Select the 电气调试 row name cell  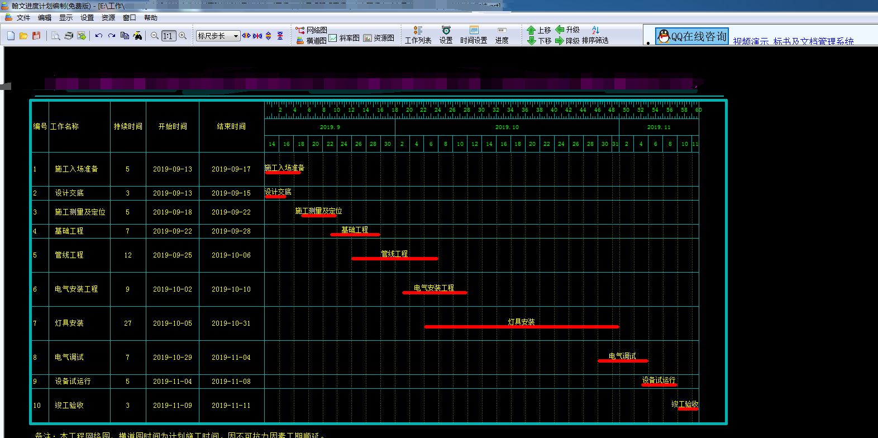click(x=79, y=357)
